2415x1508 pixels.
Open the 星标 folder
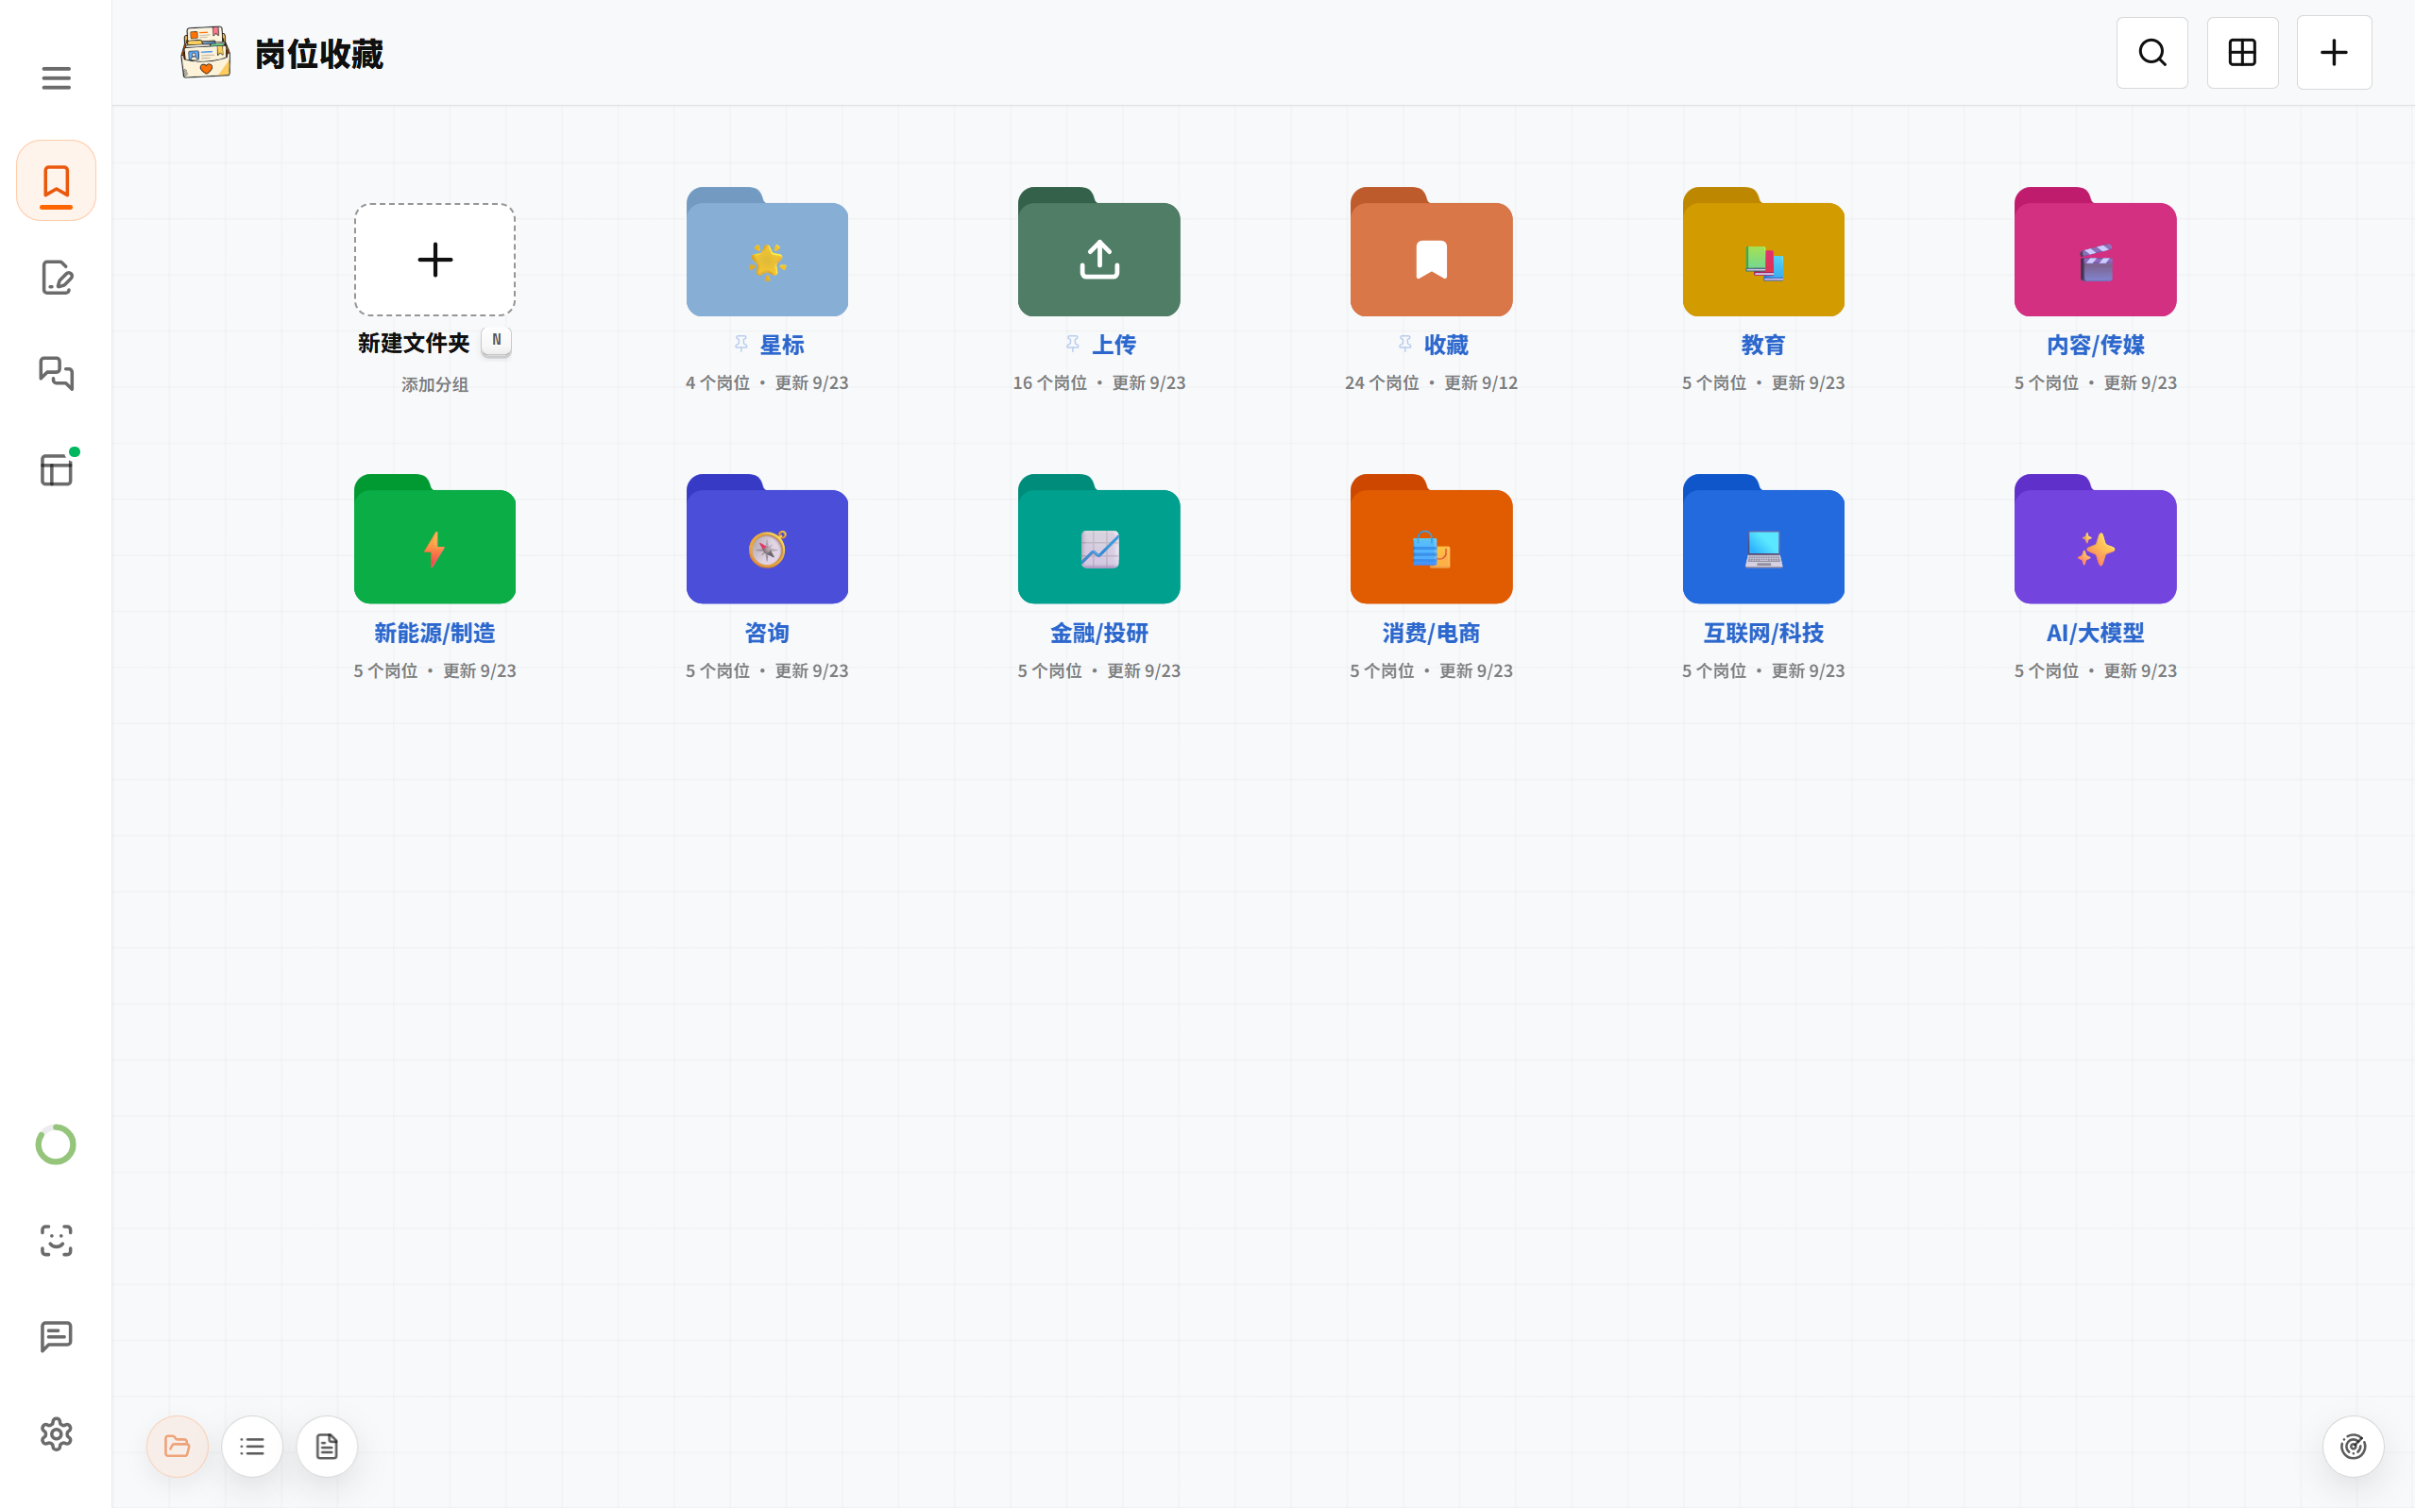(x=767, y=251)
